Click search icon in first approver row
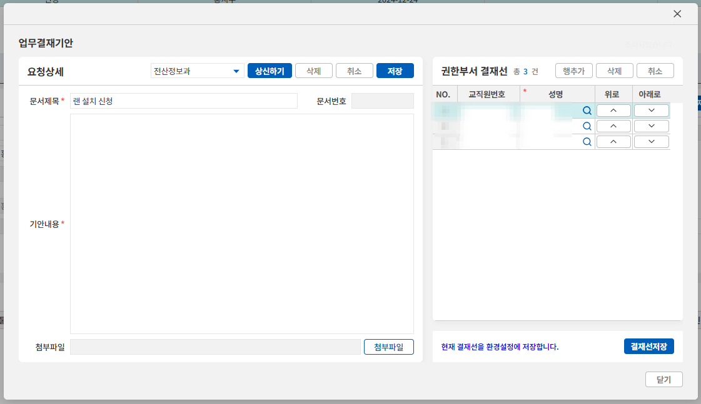 (587, 111)
